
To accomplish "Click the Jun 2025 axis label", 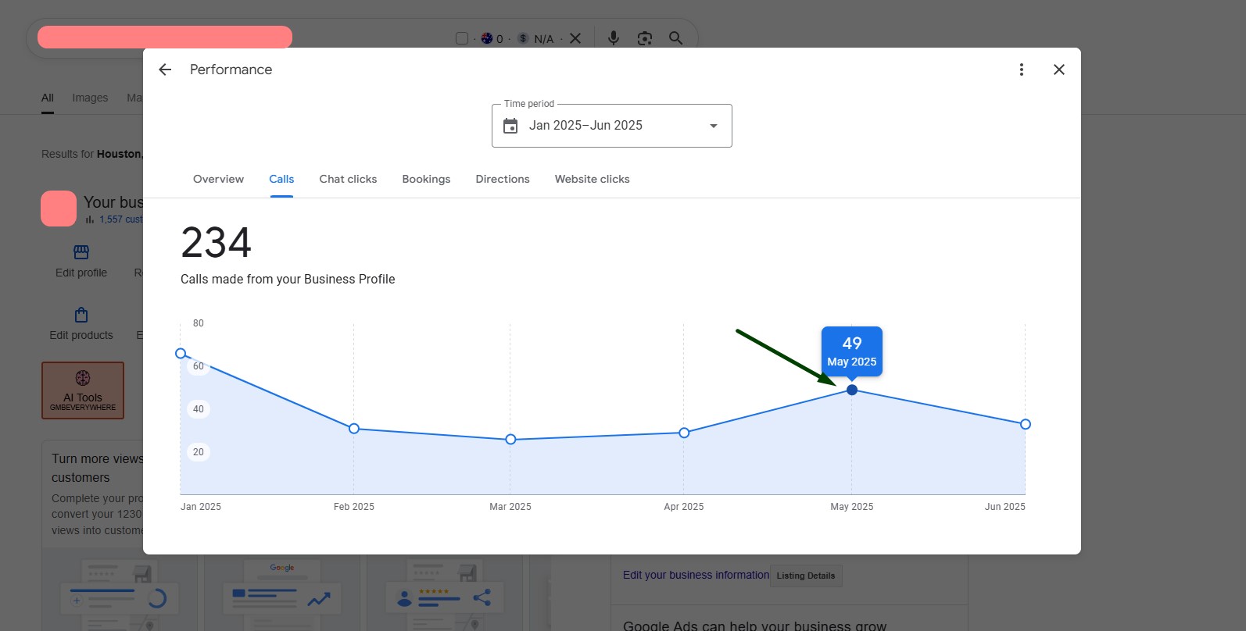I will point(1005,507).
